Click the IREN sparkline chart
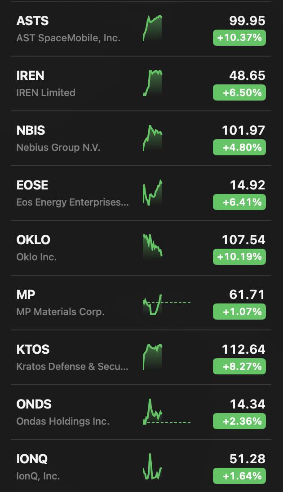Screen dimensions: 283x492 coord(152,83)
